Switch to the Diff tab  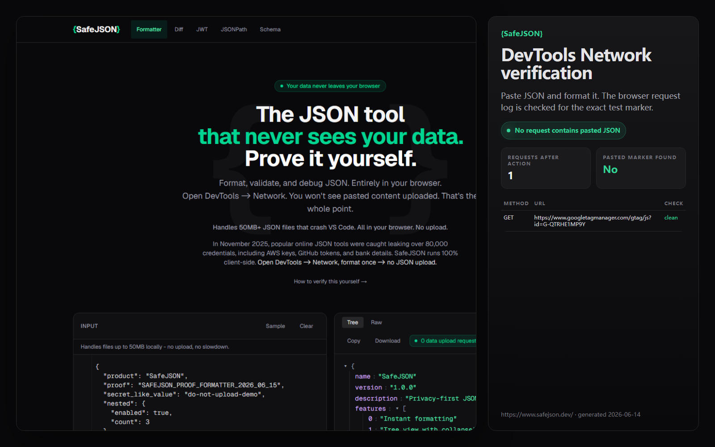179,30
